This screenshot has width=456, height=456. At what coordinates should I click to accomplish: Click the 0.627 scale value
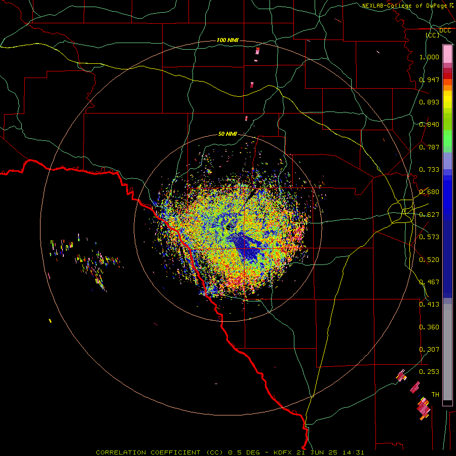[429, 215]
